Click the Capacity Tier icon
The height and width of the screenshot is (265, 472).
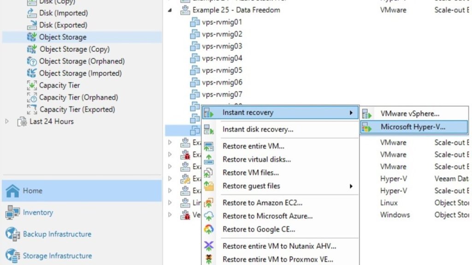(x=32, y=85)
